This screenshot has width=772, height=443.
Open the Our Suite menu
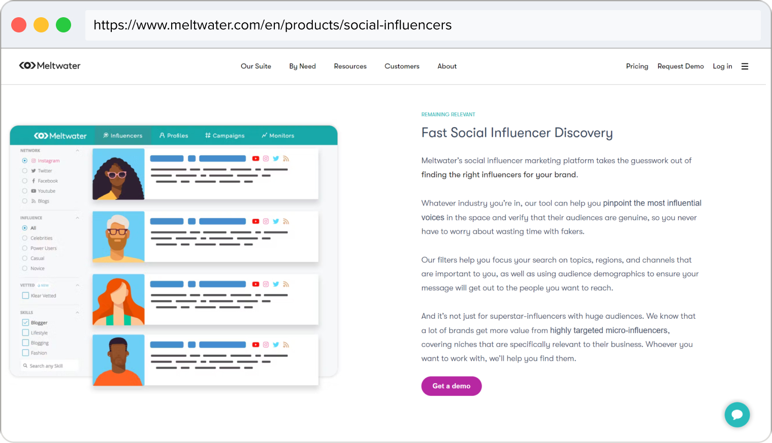pyautogui.click(x=256, y=66)
